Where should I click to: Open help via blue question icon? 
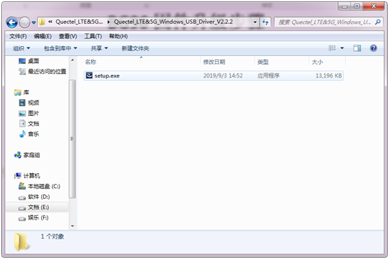click(373, 48)
